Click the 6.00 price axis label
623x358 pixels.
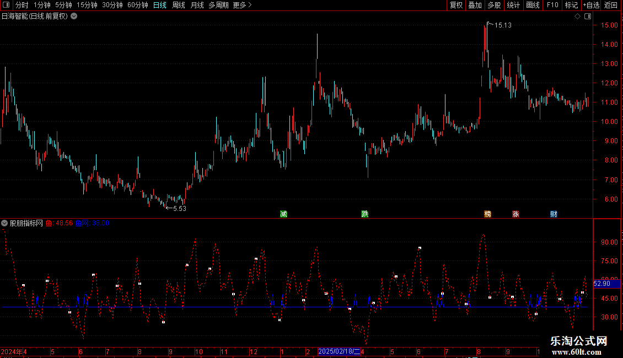[x=611, y=199]
